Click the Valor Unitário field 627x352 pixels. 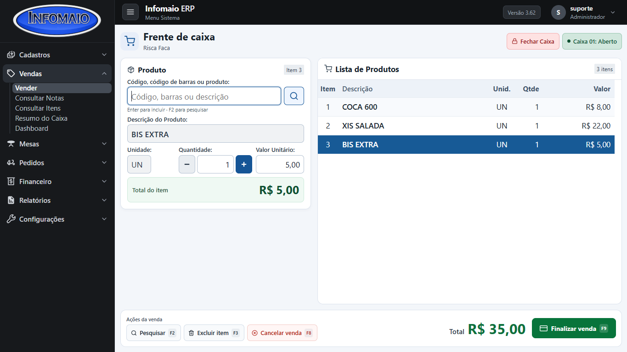[280, 164]
